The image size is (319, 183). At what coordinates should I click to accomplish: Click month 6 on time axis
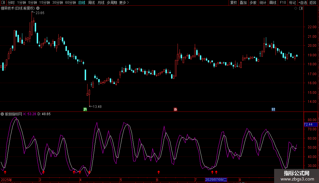pyautogui.click(x=157, y=180)
